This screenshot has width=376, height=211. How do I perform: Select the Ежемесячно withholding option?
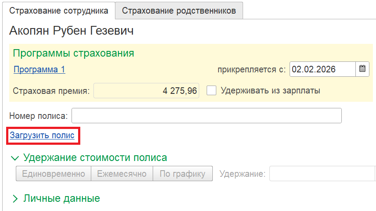click(122, 174)
